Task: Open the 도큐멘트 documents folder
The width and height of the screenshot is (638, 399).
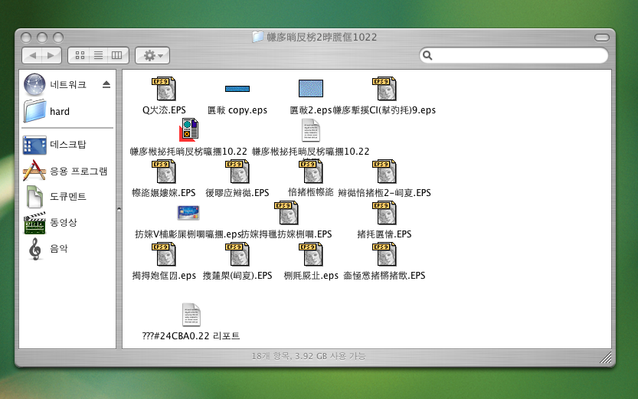Action: coord(67,196)
